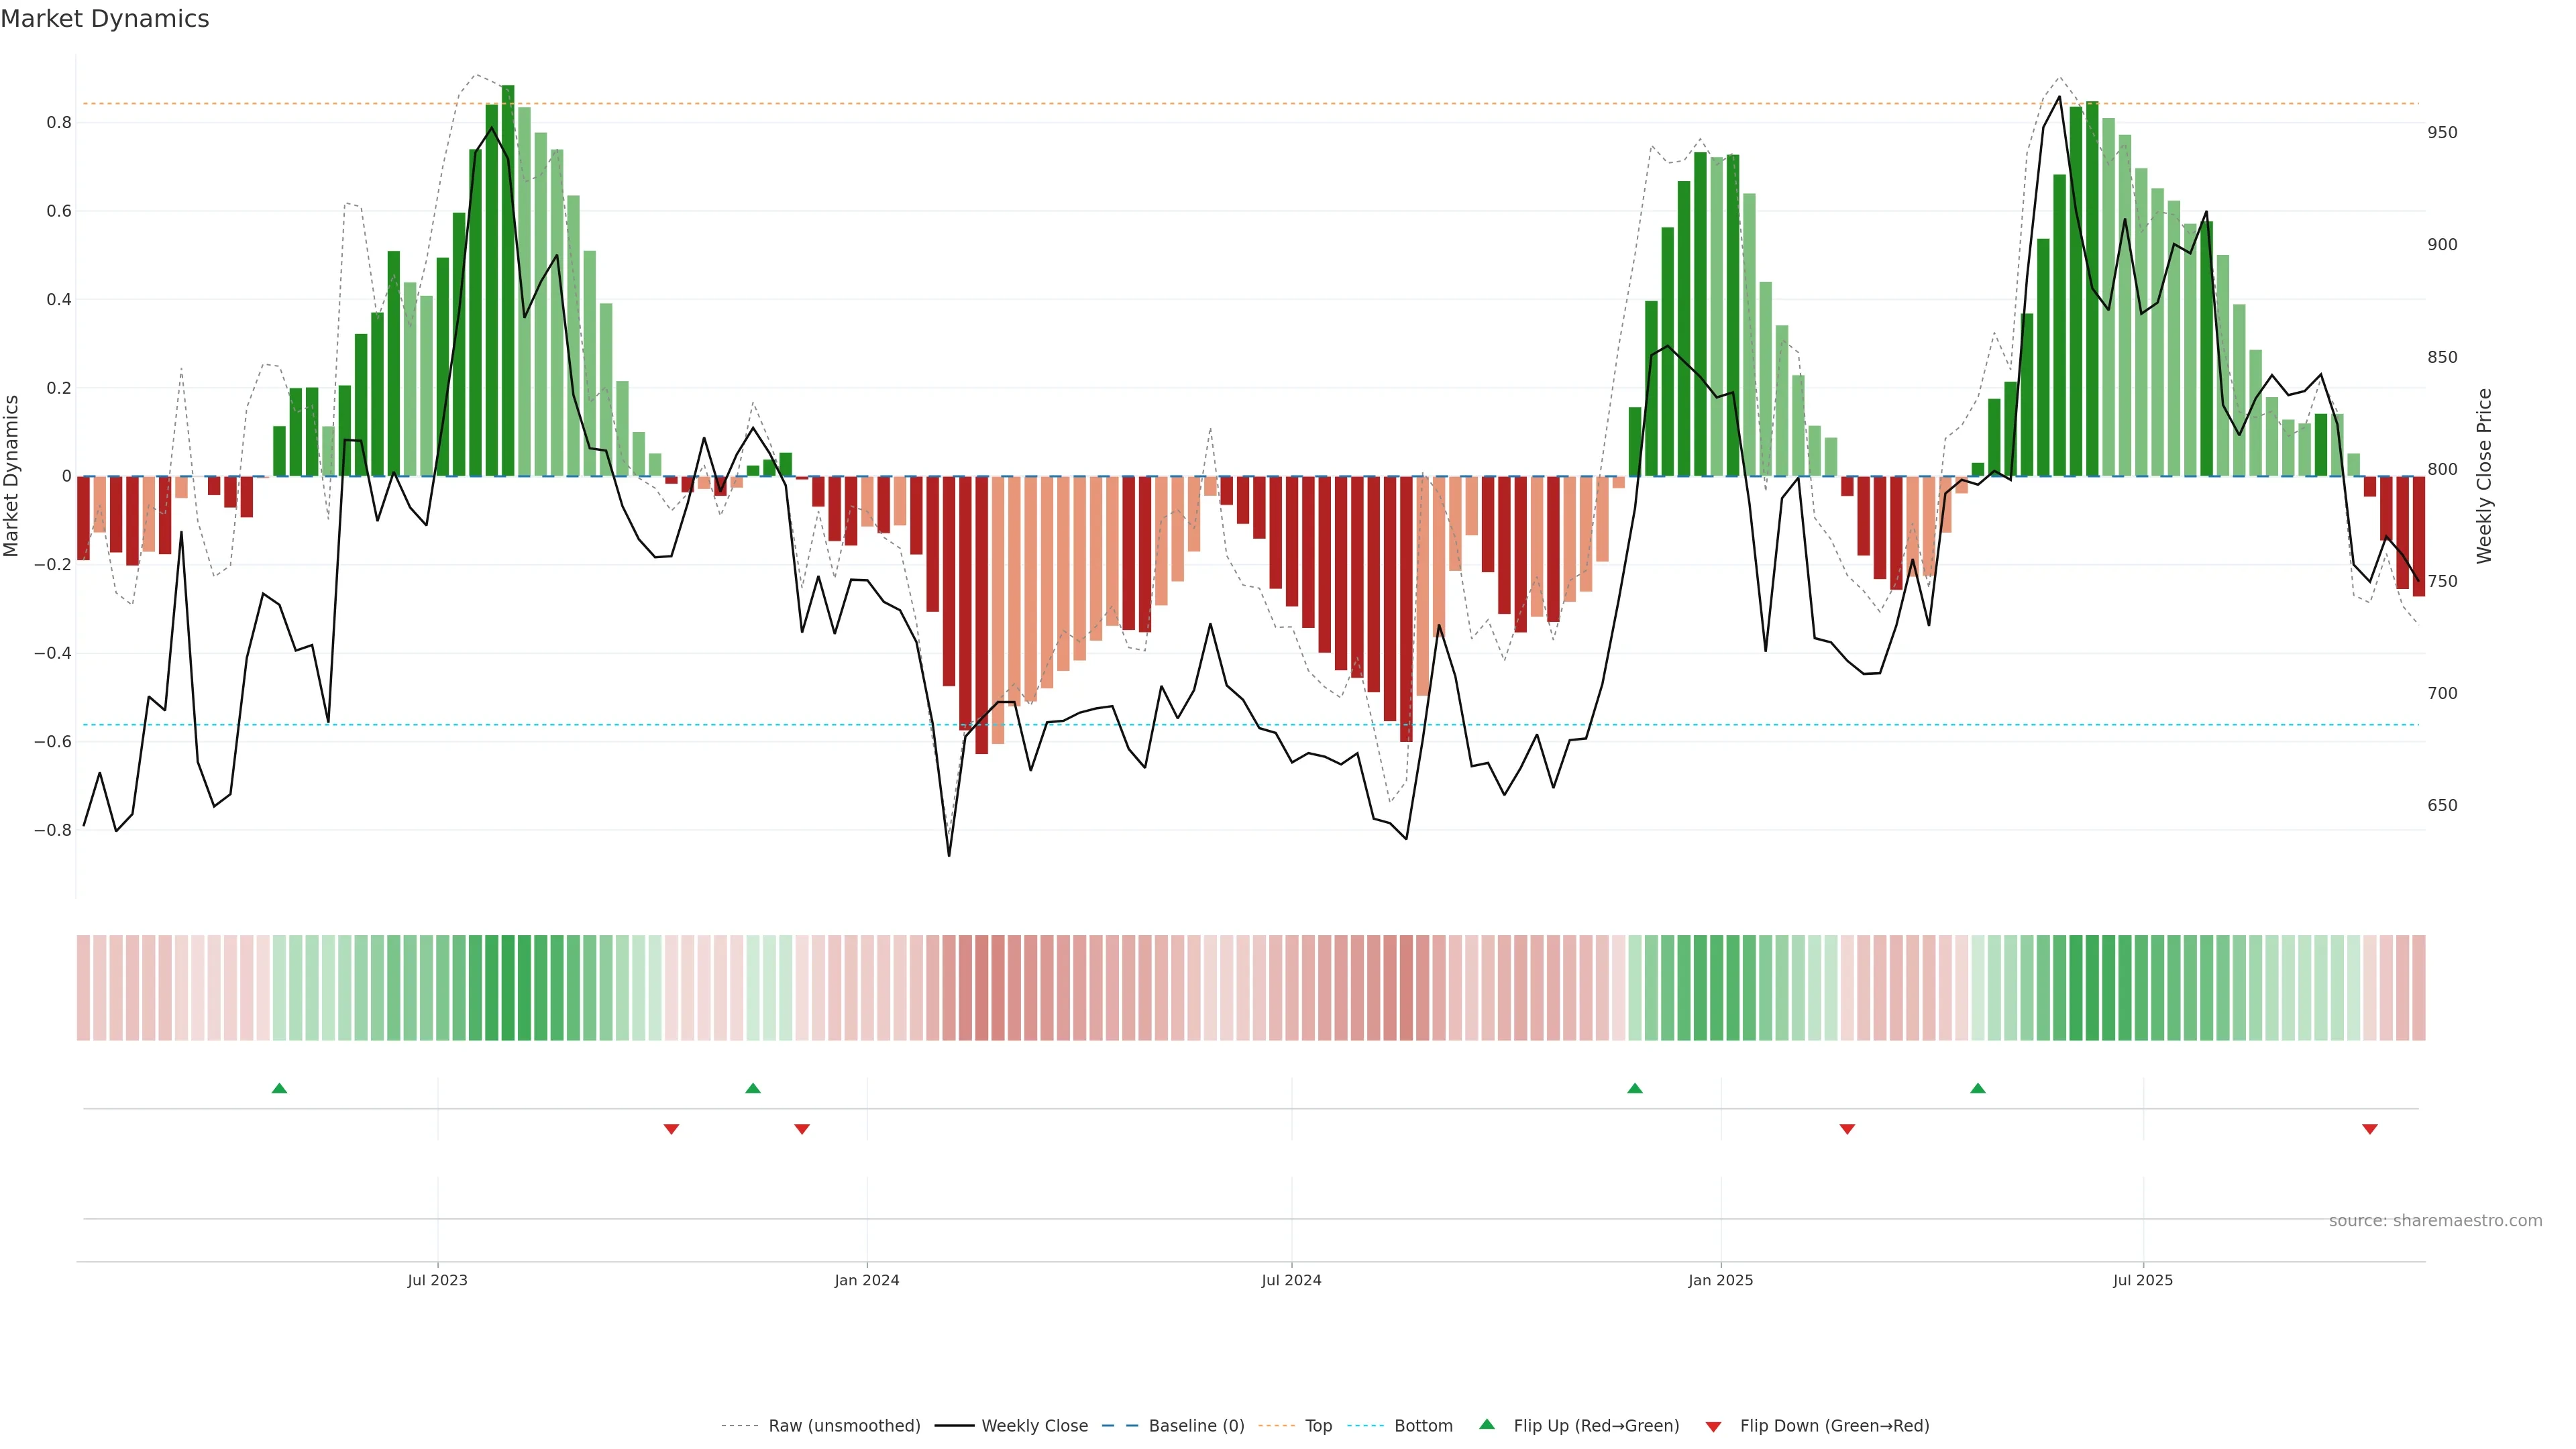Click the first red Flip Down triangle in late 2023
This screenshot has height=1449, width=2576.
click(671, 1129)
